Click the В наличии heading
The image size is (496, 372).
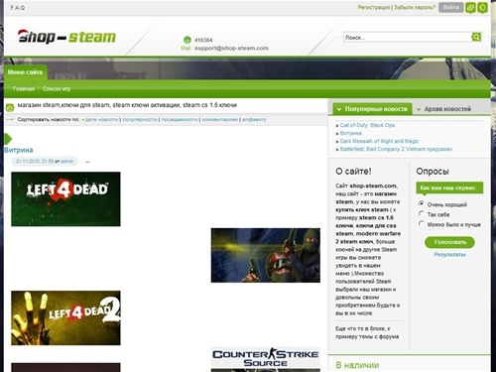(357, 365)
